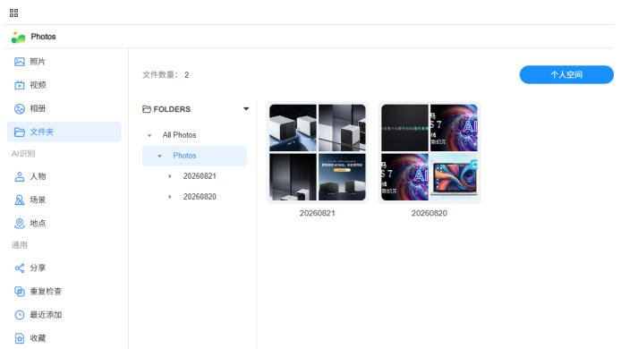Screen dimensions: 621x349
Task: Open the 场景 scenes label
Action: 38,200
